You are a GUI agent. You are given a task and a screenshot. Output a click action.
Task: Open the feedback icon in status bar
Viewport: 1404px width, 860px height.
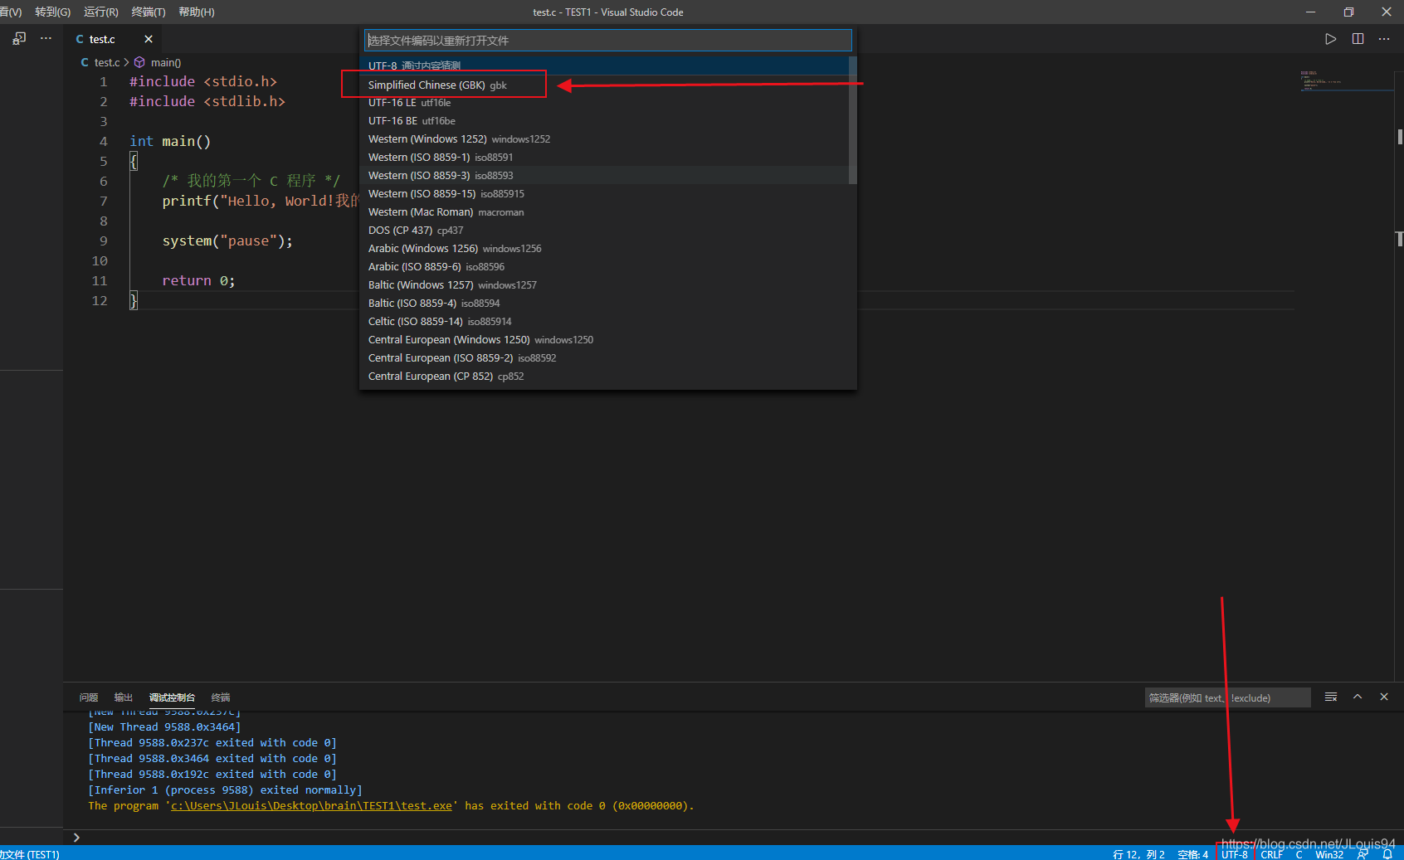(1363, 854)
